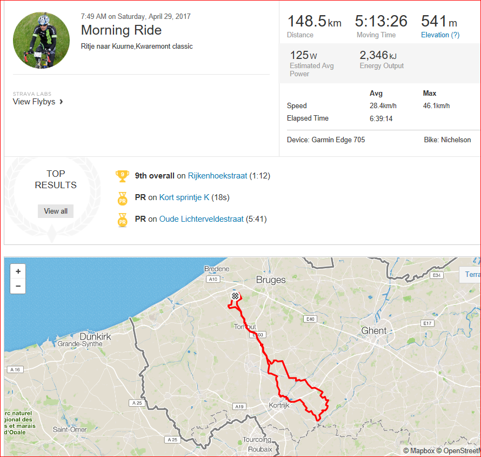481x457 pixels.
Task: Click the Morning Ride activity title
Action: pos(121,30)
